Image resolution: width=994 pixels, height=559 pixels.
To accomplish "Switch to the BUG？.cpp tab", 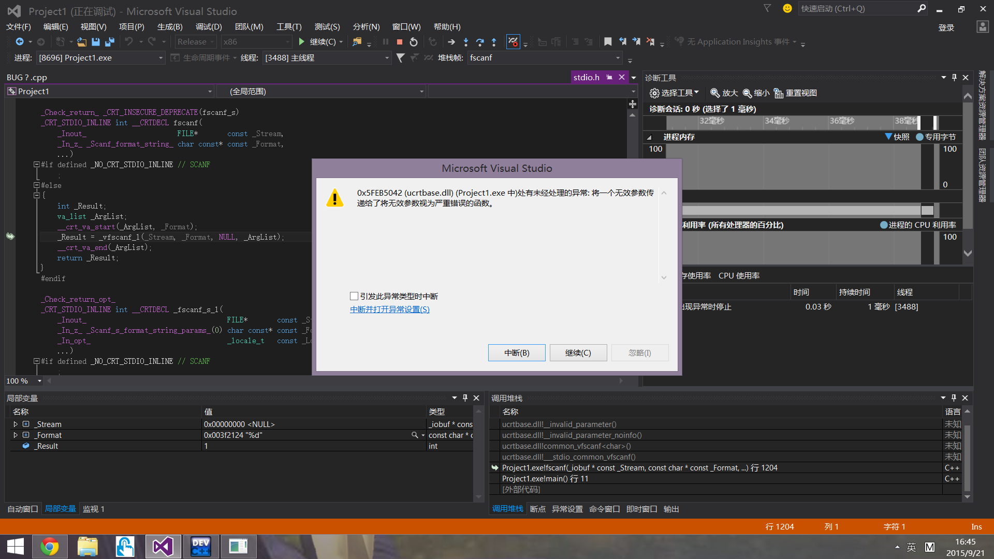I will pos(27,77).
